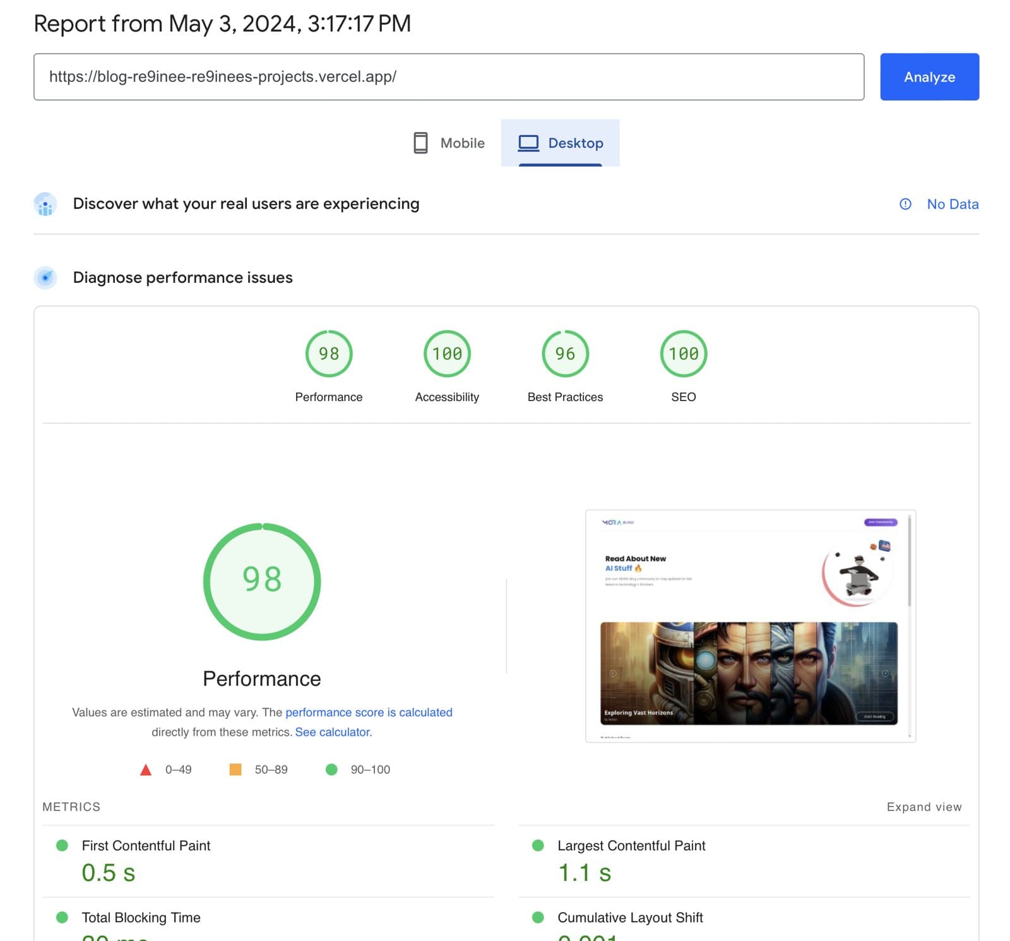
Task: Open the See calculator link
Action: click(333, 732)
